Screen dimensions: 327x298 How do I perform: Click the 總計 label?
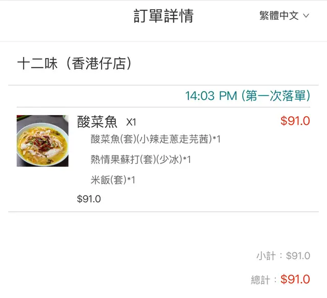262,280
